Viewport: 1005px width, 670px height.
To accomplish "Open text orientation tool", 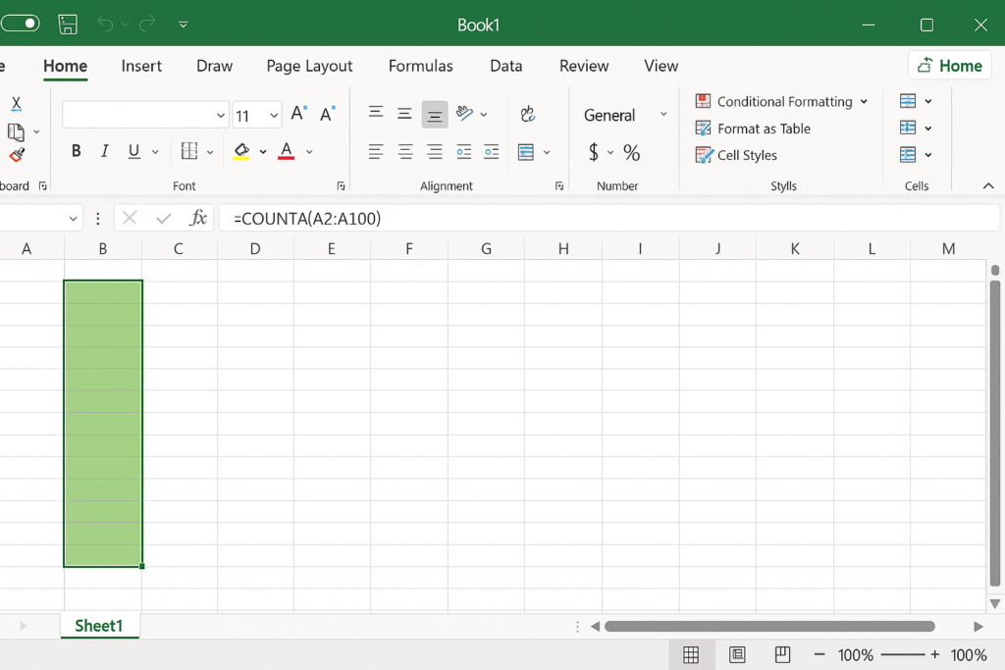I will [464, 114].
